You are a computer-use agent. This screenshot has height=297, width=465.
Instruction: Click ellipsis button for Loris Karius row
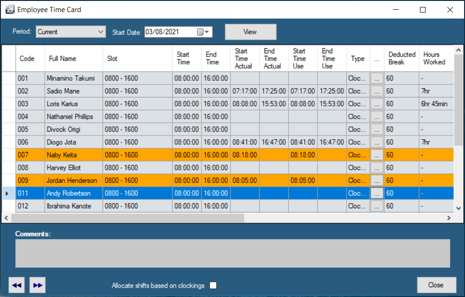coord(377,104)
